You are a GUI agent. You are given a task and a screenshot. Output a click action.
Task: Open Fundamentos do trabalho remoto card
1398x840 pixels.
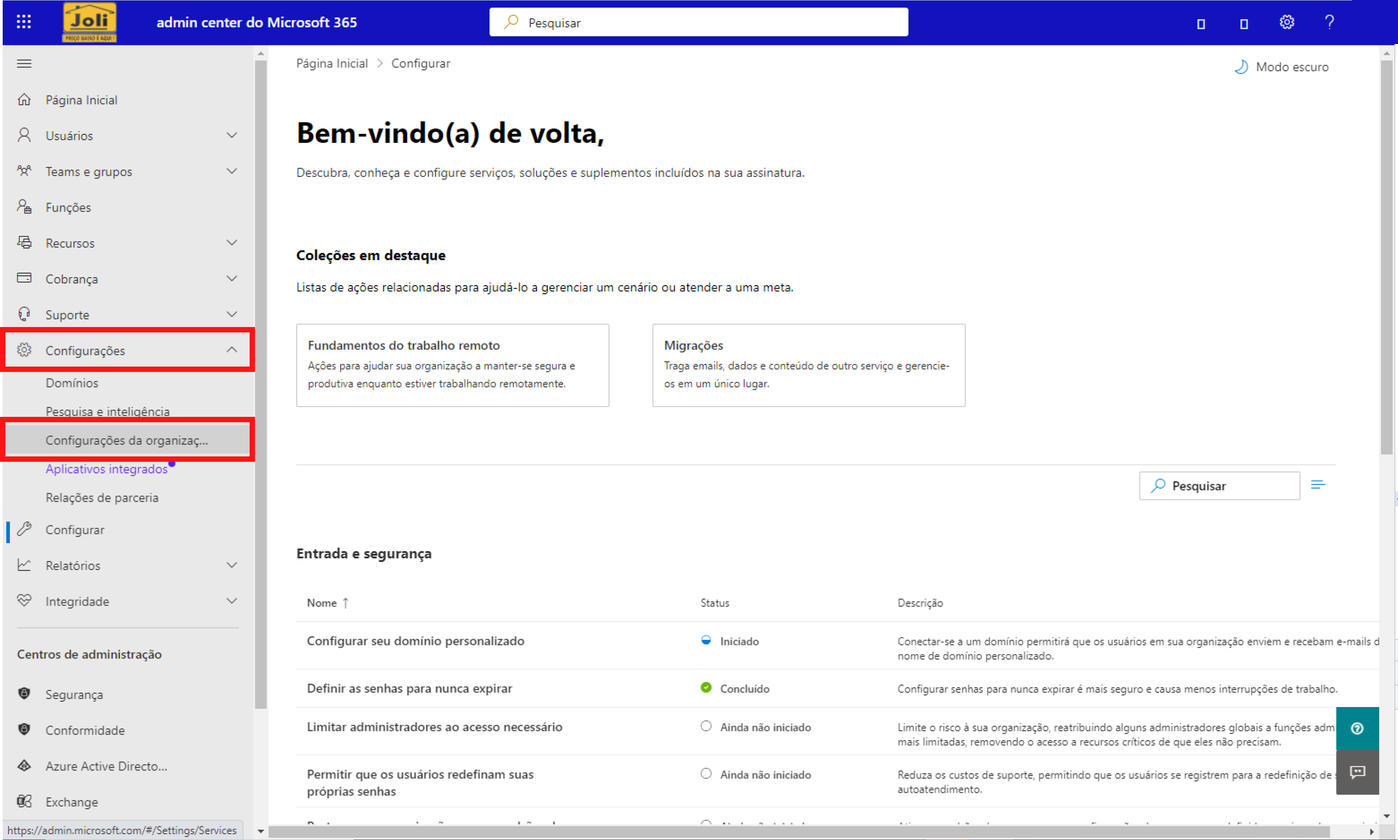click(x=453, y=365)
